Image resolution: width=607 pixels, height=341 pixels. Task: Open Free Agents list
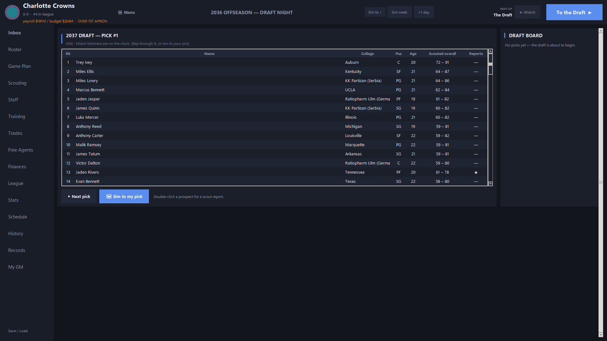[21, 150]
